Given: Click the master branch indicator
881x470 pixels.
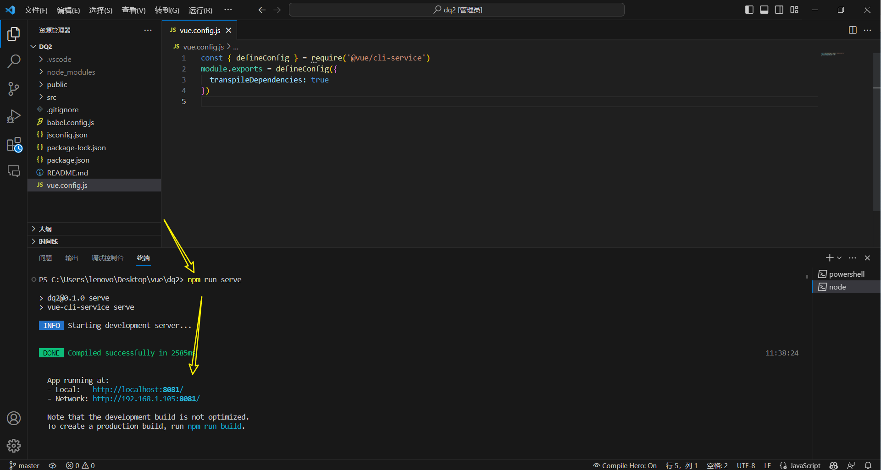Looking at the screenshot, I should [x=25, y=465].
